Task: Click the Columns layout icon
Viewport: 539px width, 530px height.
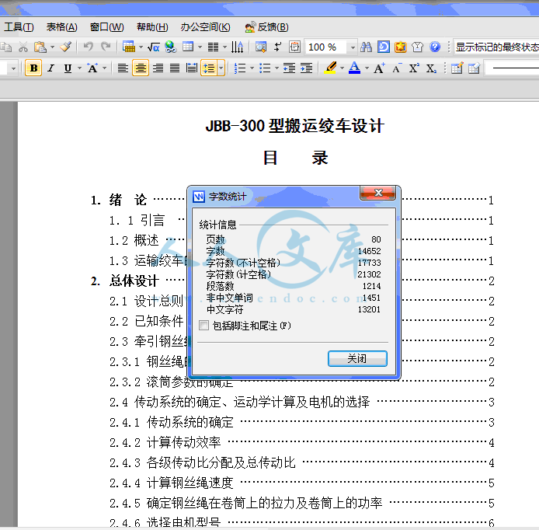Action: tap(214, 47)
